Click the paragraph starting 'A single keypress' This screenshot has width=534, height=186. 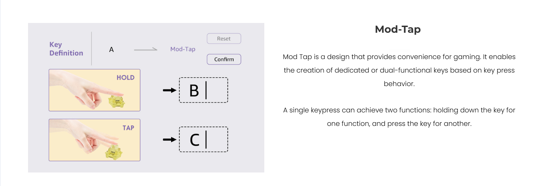point(399,117)
